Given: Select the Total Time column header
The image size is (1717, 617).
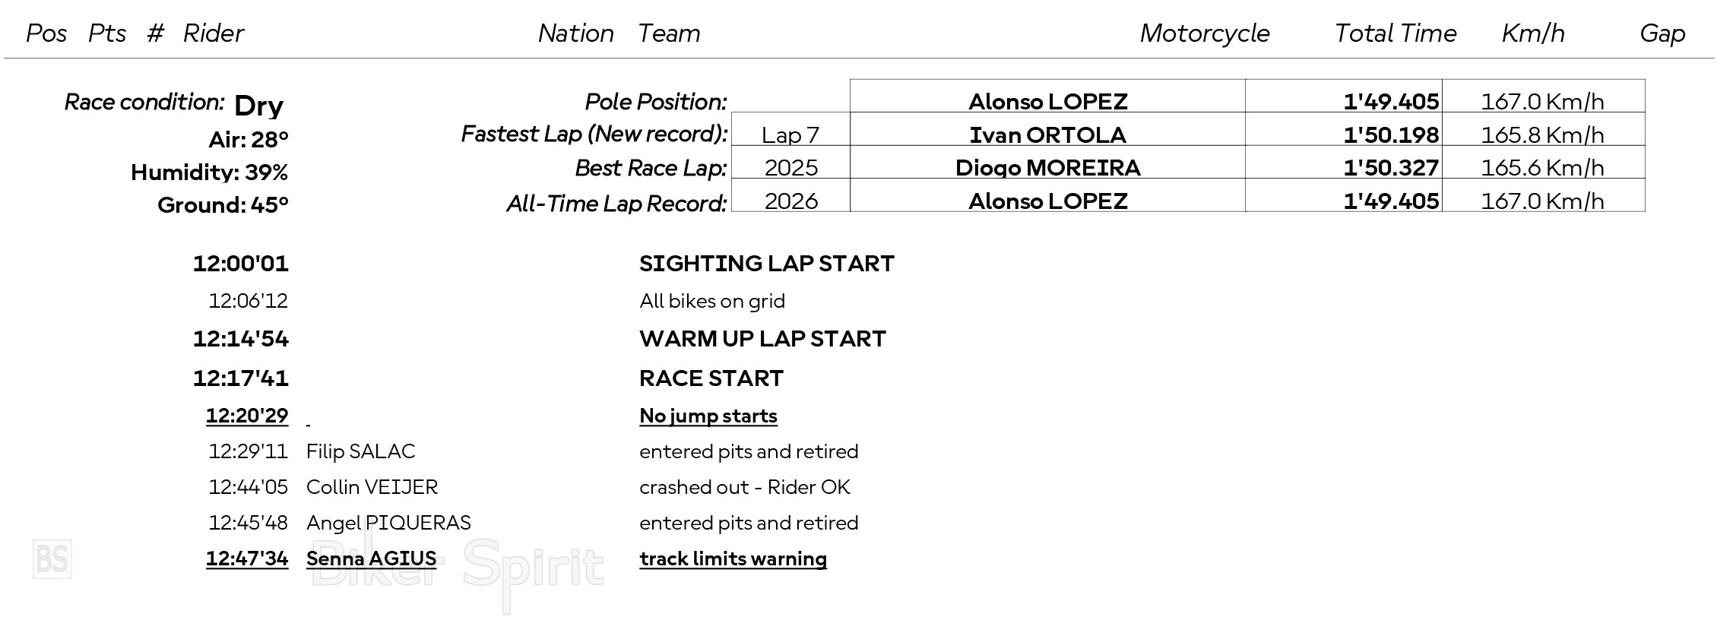Looking at the screenshot, I should [x=1395, y=33].
